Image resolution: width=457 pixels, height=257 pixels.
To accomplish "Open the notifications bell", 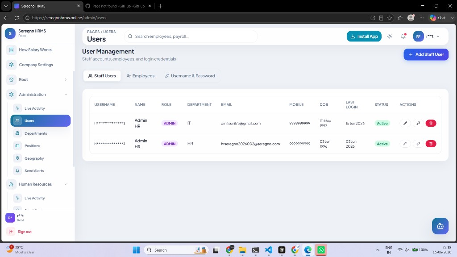I will (403, 37).
